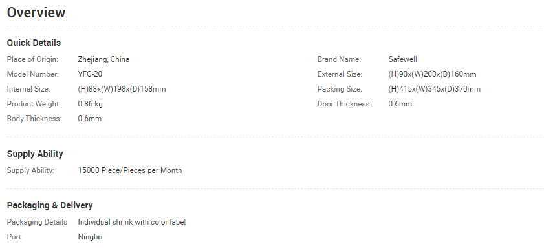The width and height of the screenshot is (544, 251).
Task: Click the Door Thickness 0.6mm value
Action: coord(400,104)
